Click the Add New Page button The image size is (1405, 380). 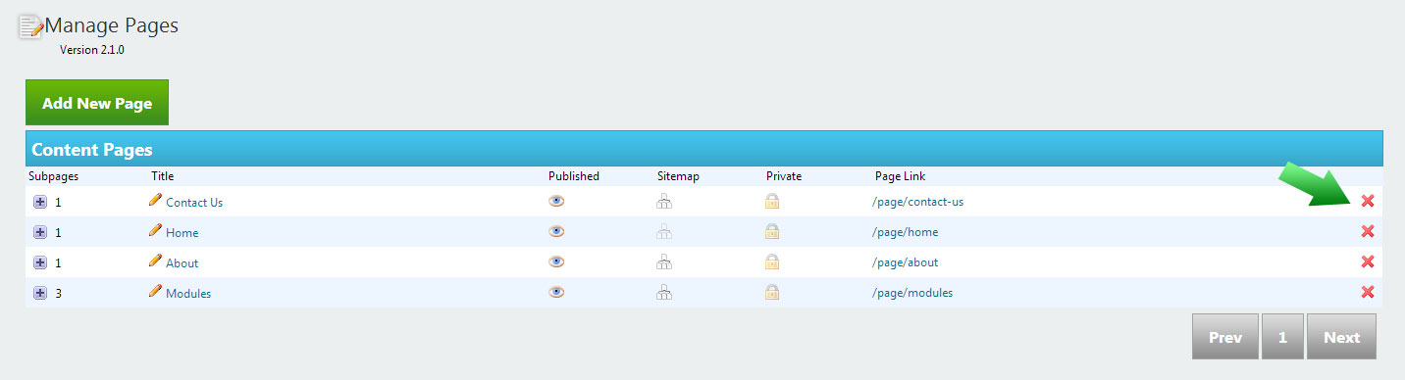[x=97, y=103]
